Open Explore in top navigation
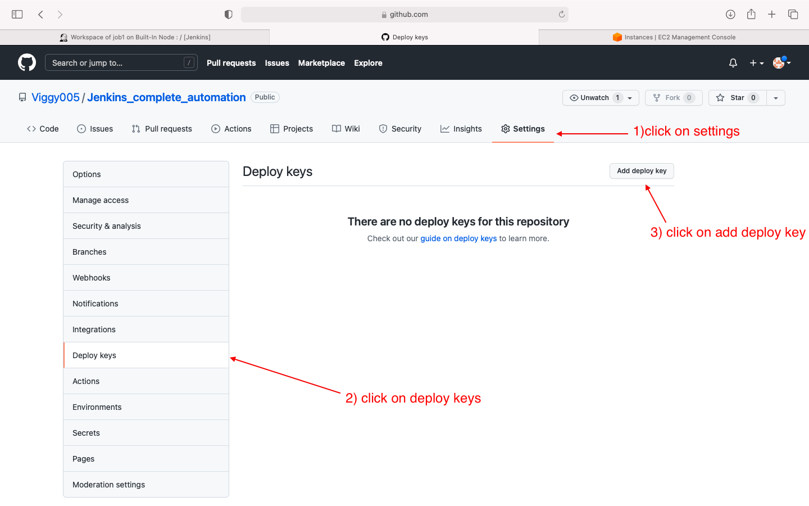Screen dimensions: 809x506 [368, 63]
